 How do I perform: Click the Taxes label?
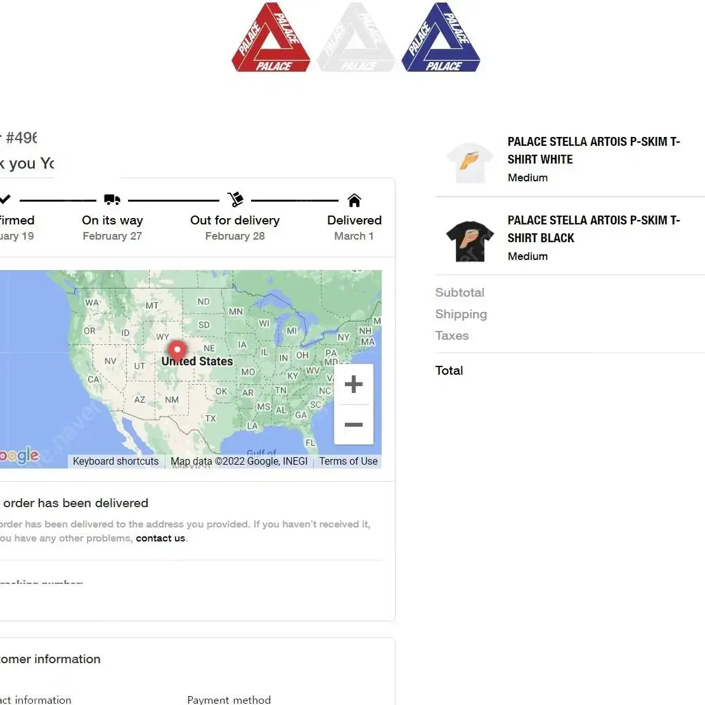[x=452, y=336]
